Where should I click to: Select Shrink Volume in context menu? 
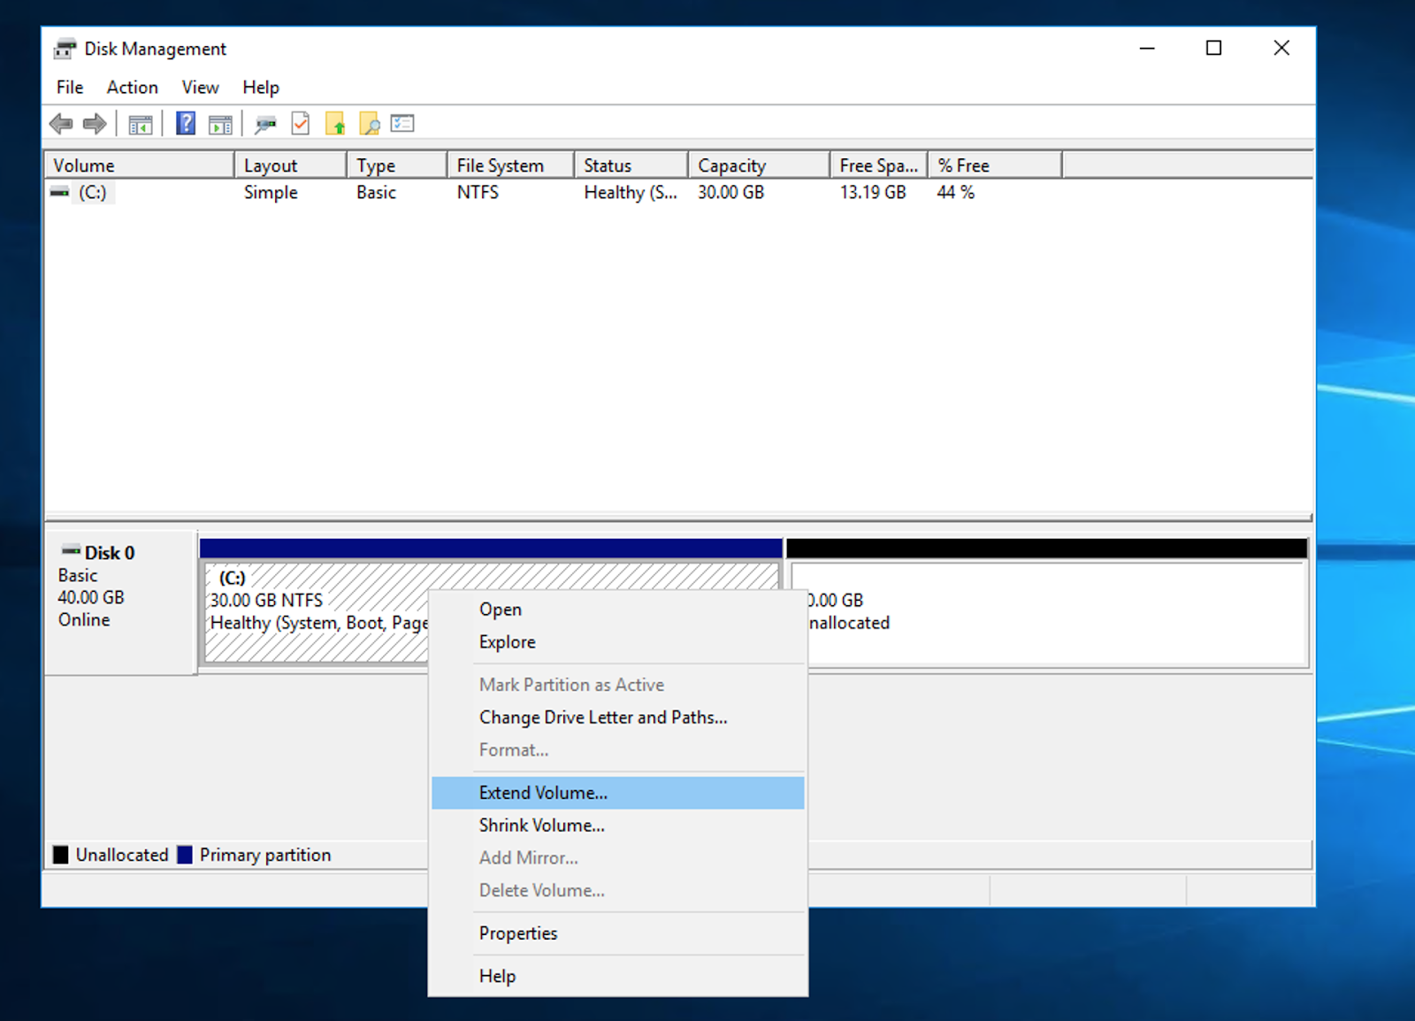(541, 825)
